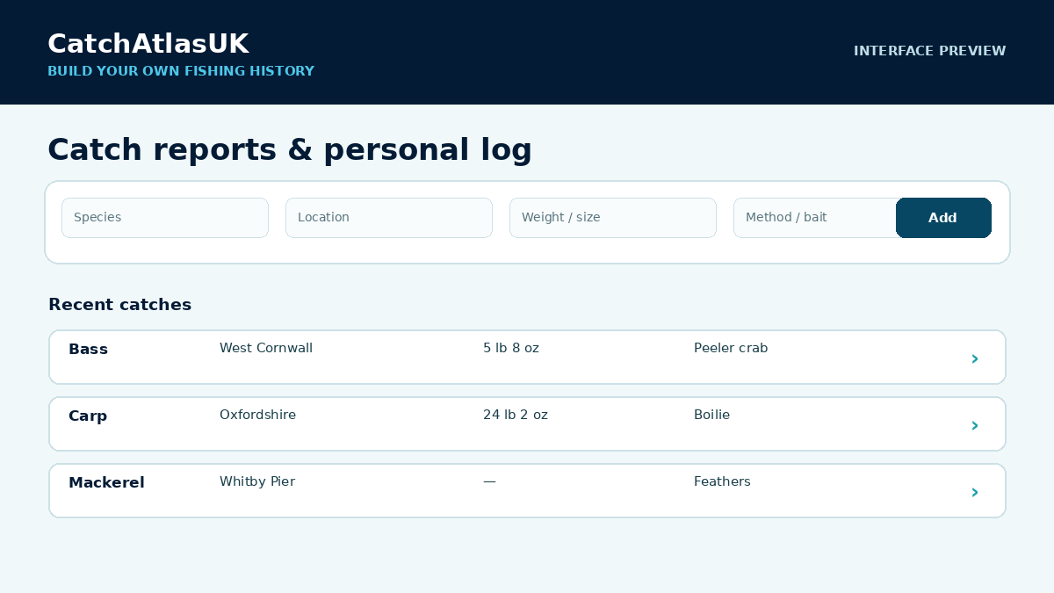Open the Mackerel catch row chevron
The height and width of the screenshot is (593, 1054).
coord(975,492)
